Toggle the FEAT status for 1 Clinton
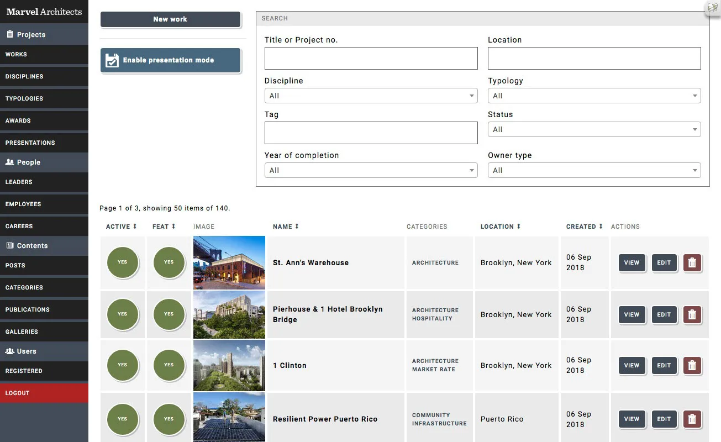Viewport: 721px width, 442px height. [169, 365]
